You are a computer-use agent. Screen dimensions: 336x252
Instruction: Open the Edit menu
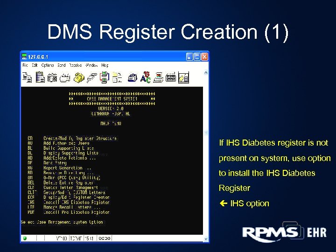pos(35,65)
